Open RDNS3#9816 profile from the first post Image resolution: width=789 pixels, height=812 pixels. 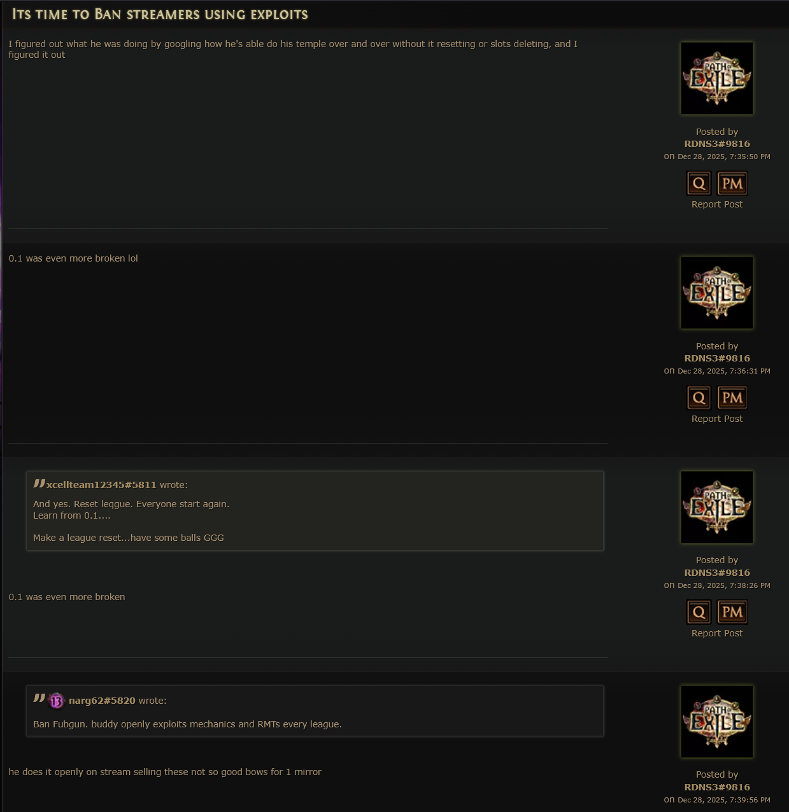(x=717, y=144)
